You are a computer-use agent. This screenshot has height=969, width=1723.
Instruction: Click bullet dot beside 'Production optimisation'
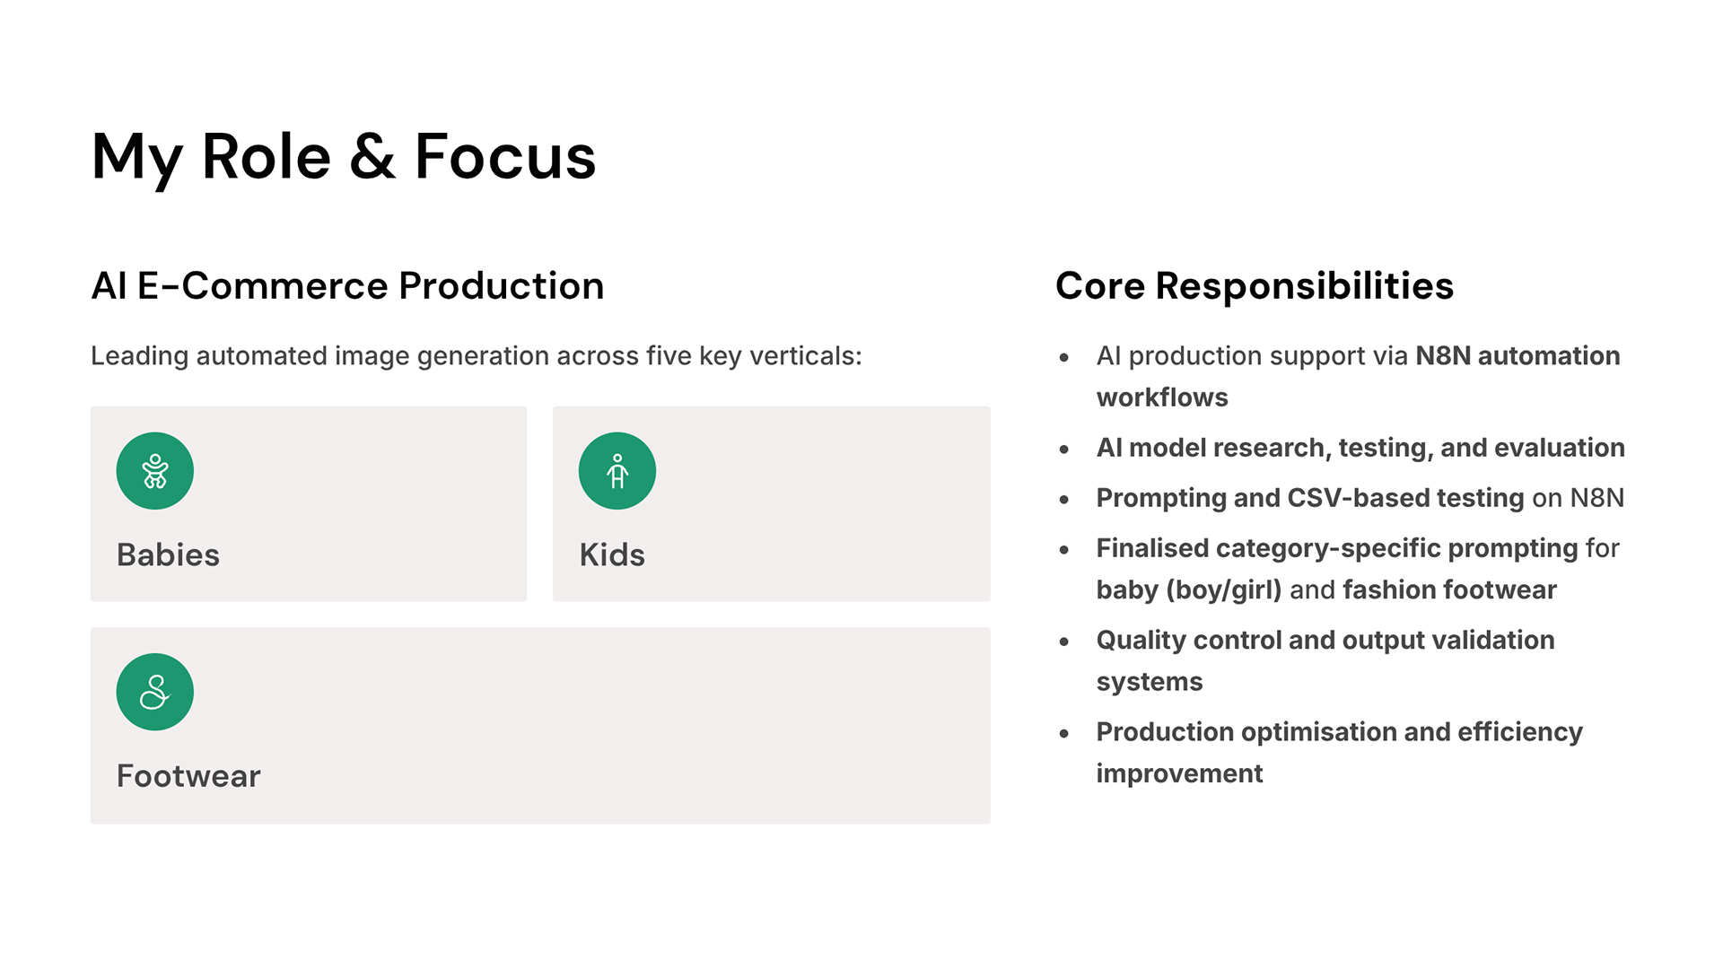(x=1064, y=733)
